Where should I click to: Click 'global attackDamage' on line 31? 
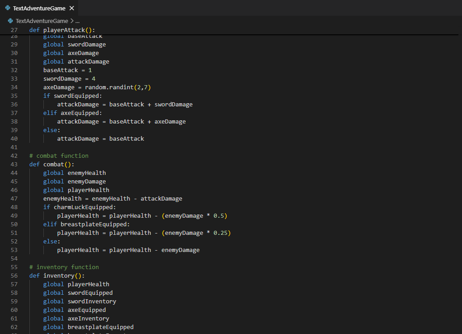tap(76, 61)
